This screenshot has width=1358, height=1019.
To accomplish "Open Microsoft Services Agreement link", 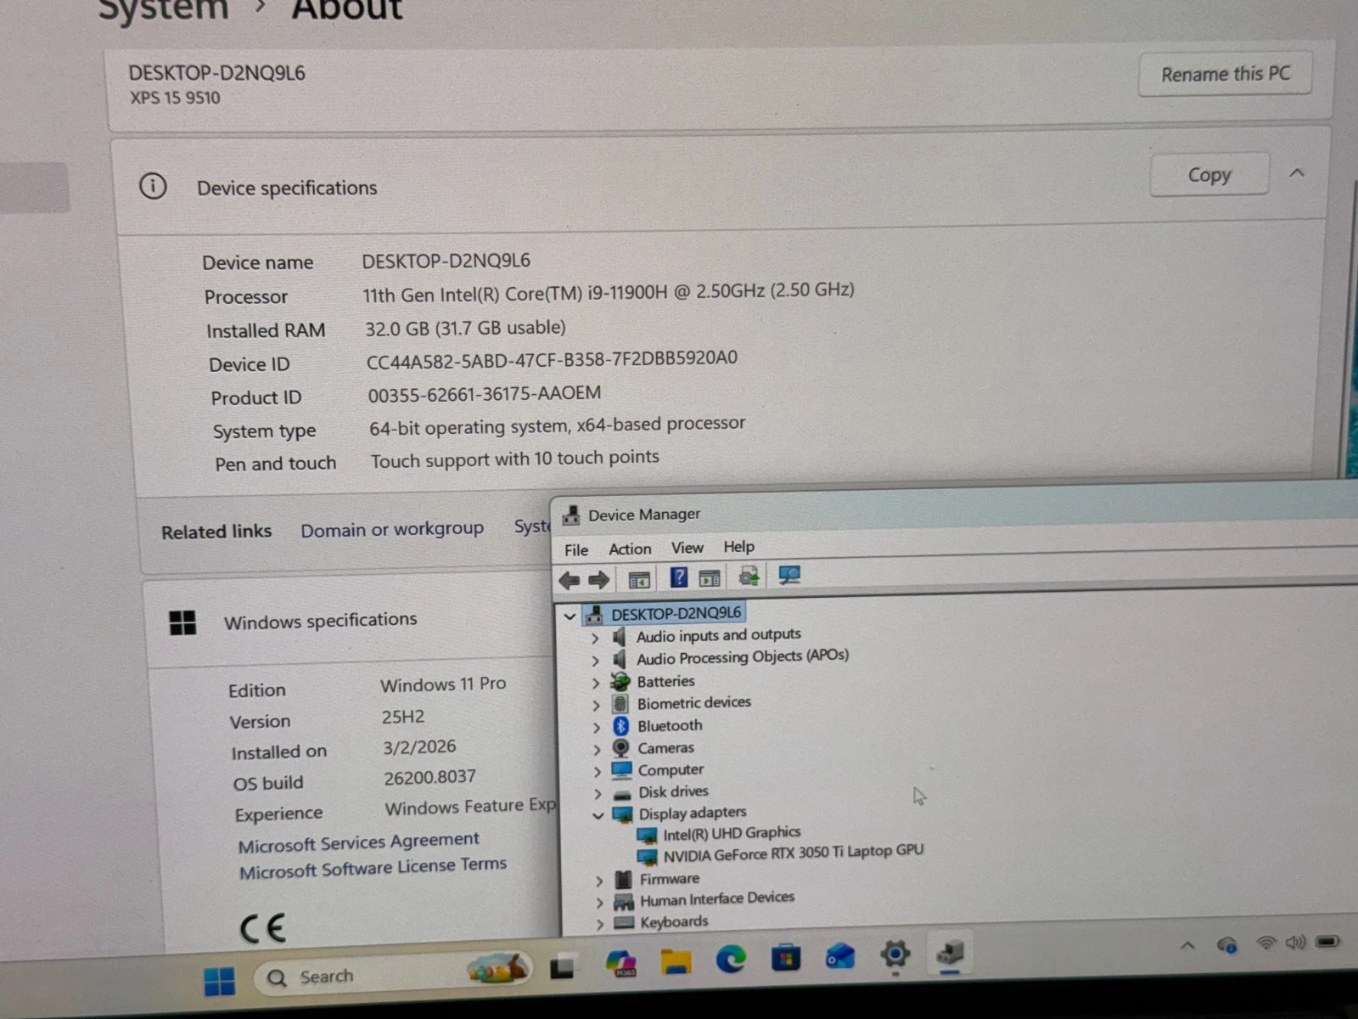I will point(358,842).
